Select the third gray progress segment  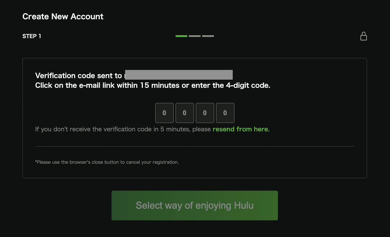point(208,36)
